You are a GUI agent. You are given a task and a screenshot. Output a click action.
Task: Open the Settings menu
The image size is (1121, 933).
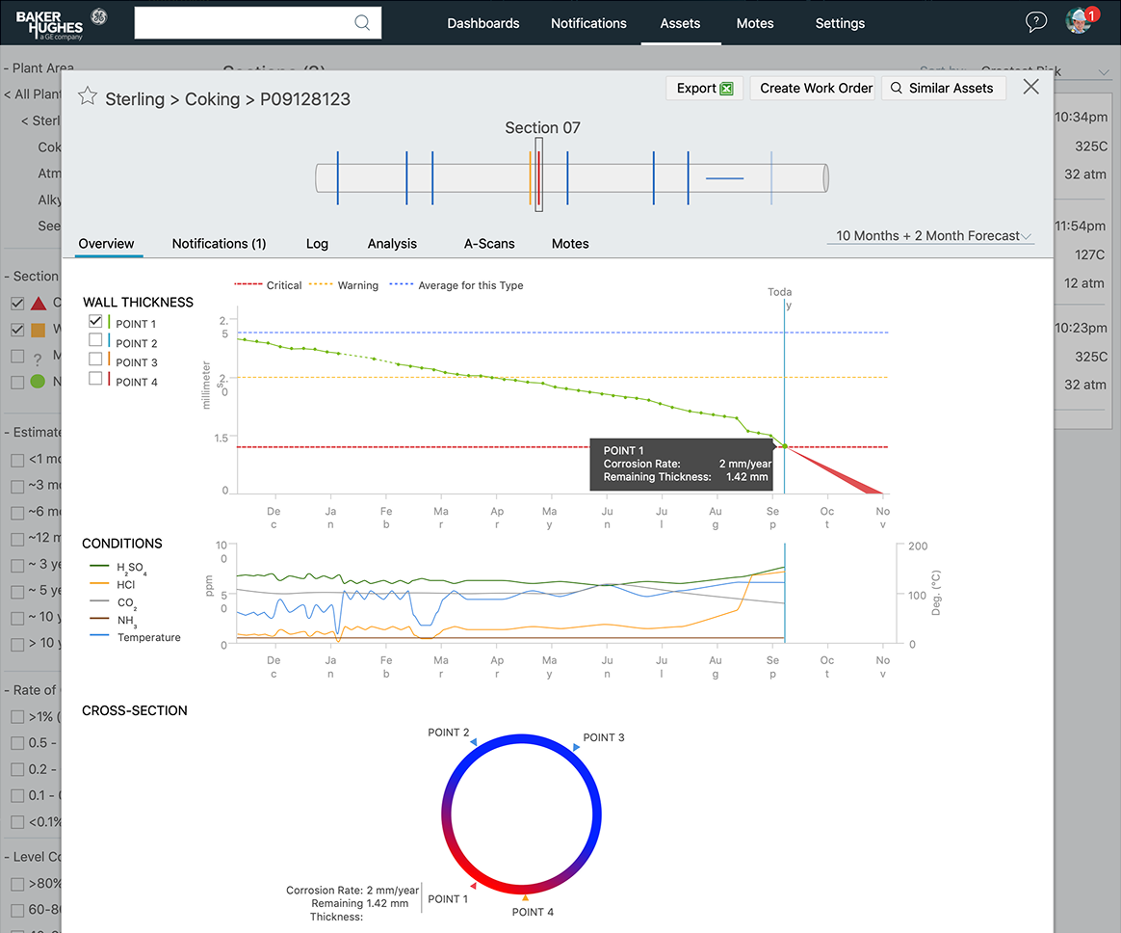pyautogui.click(x=840, y=23)
